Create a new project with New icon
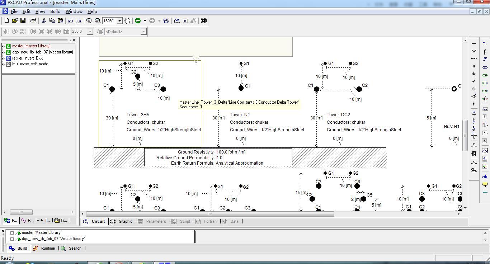 (x=6, y=21)
